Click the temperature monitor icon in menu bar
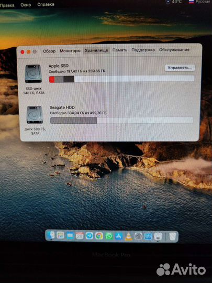The height and width of the screenshot is (283, 212). click(x=168, y=2)
